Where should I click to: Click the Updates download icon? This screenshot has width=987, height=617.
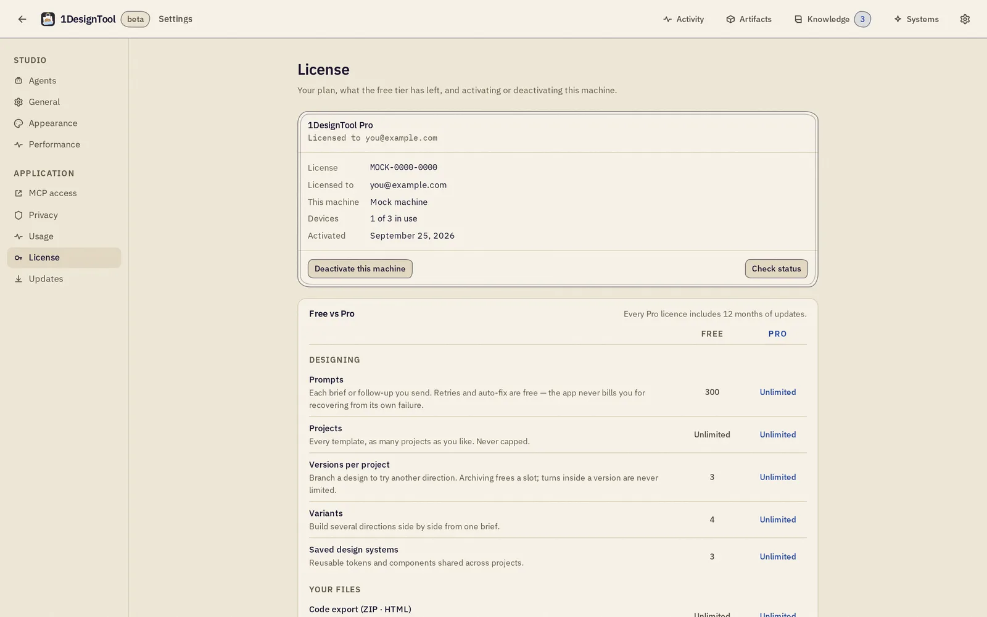click(x=19, y=279)
